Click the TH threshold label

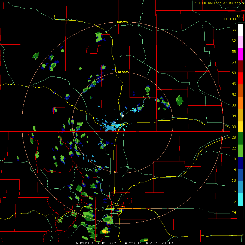234,213
